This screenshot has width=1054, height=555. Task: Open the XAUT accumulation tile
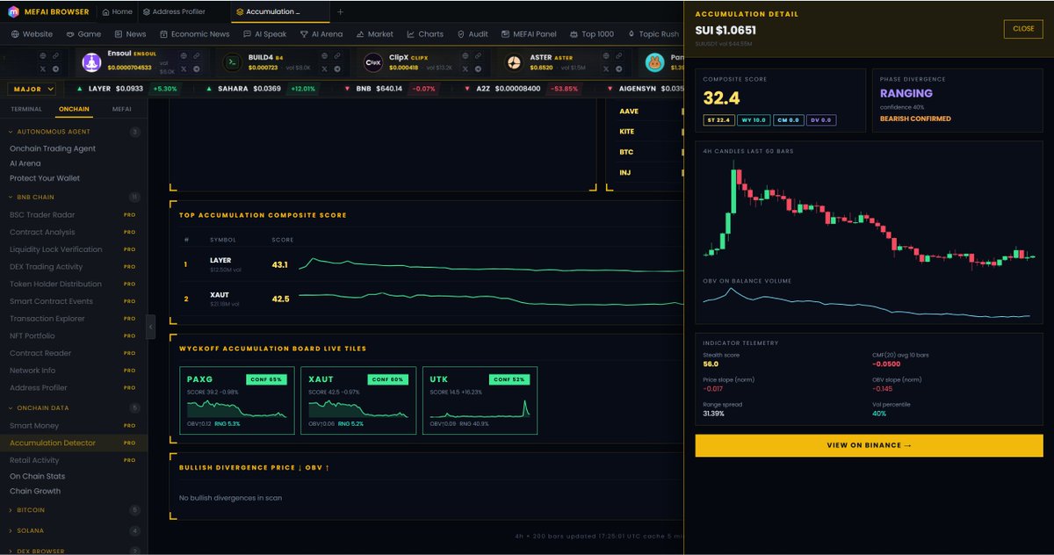[x=358, y=400]
